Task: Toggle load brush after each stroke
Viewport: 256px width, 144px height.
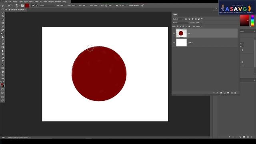Action: click(33, 6)
